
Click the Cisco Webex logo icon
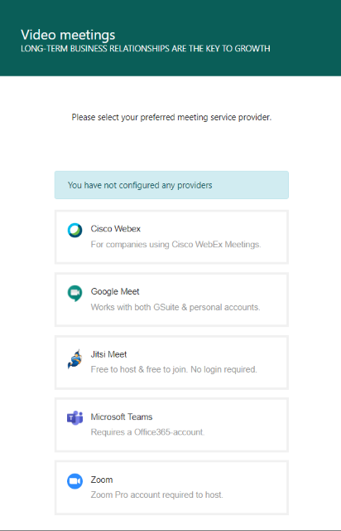pyautogui.click(x=74, y=231)
